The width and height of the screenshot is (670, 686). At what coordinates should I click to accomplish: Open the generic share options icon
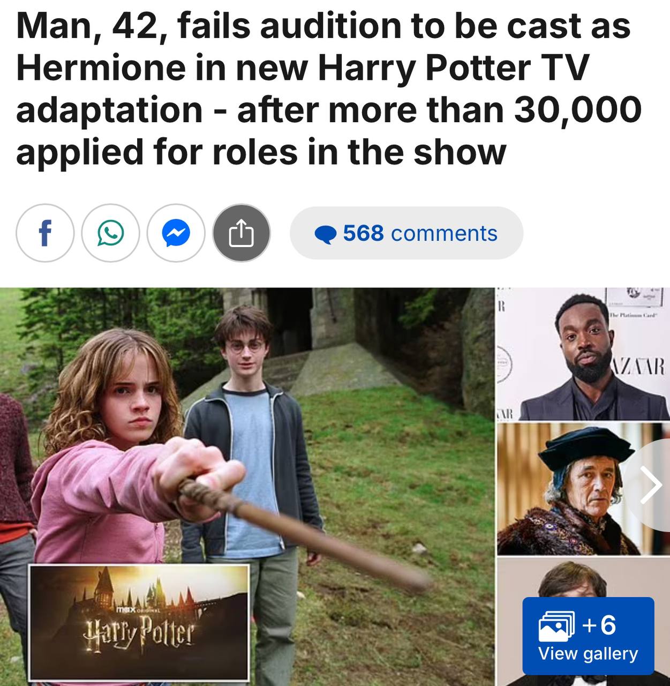pos(241,233)
